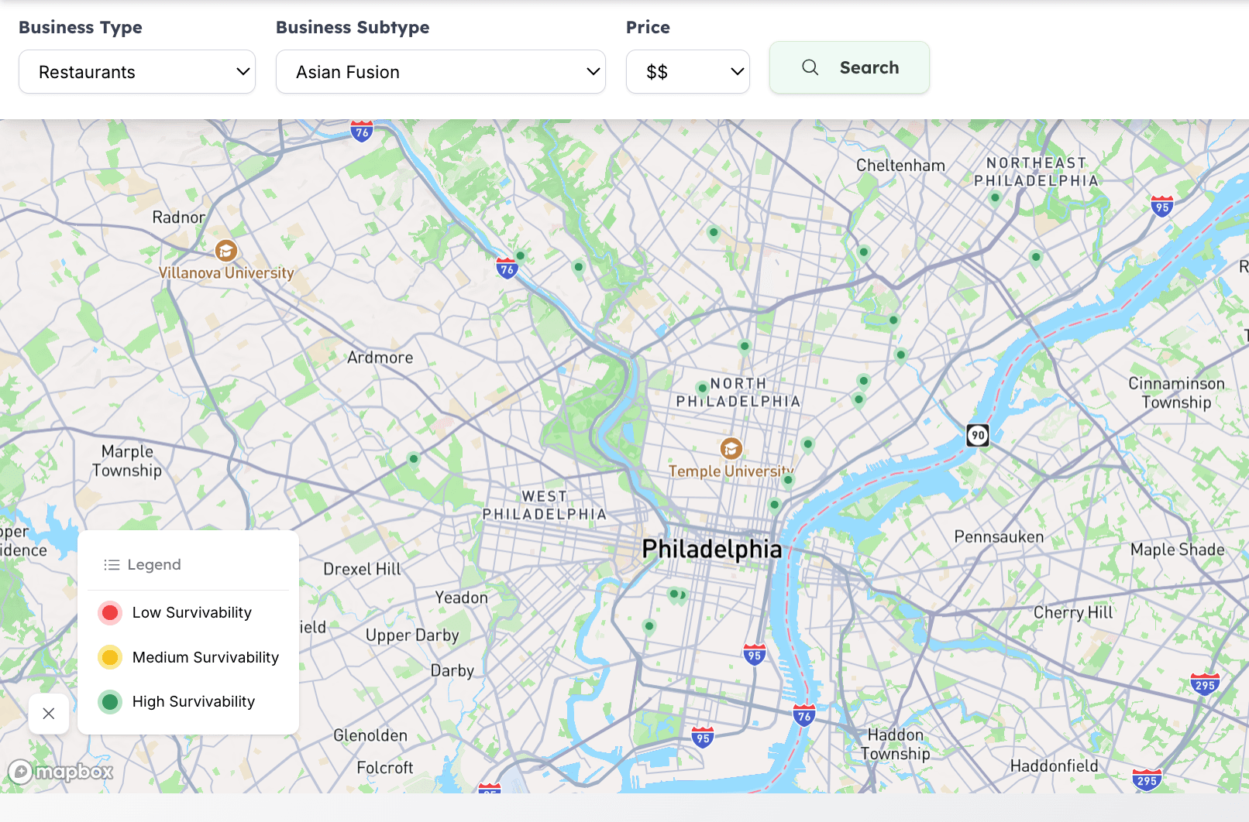Dismiss the Legend with the X button
The height and width of the screenshot is (822, 1249).
(49, 713)
